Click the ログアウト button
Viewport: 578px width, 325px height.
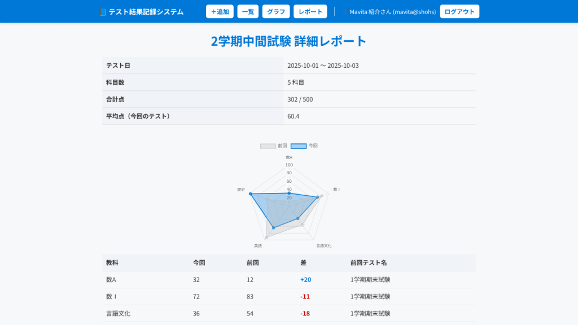pos(459,12)
